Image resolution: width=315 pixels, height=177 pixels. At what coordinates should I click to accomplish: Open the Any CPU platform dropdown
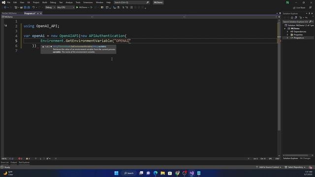pos(65,7)
